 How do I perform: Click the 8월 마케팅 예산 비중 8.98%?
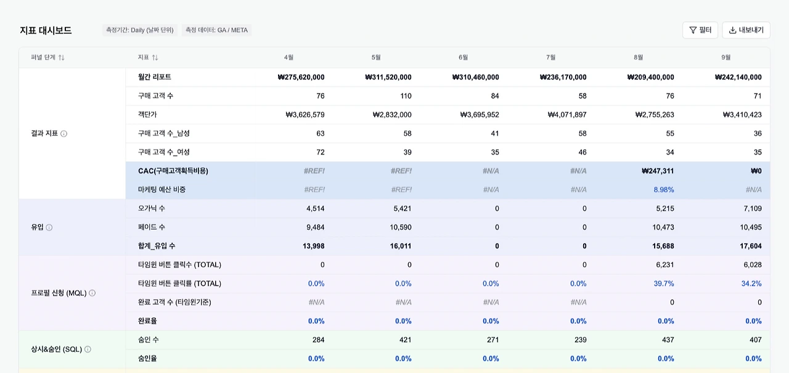pyautogui.click(x=664, y=190)
